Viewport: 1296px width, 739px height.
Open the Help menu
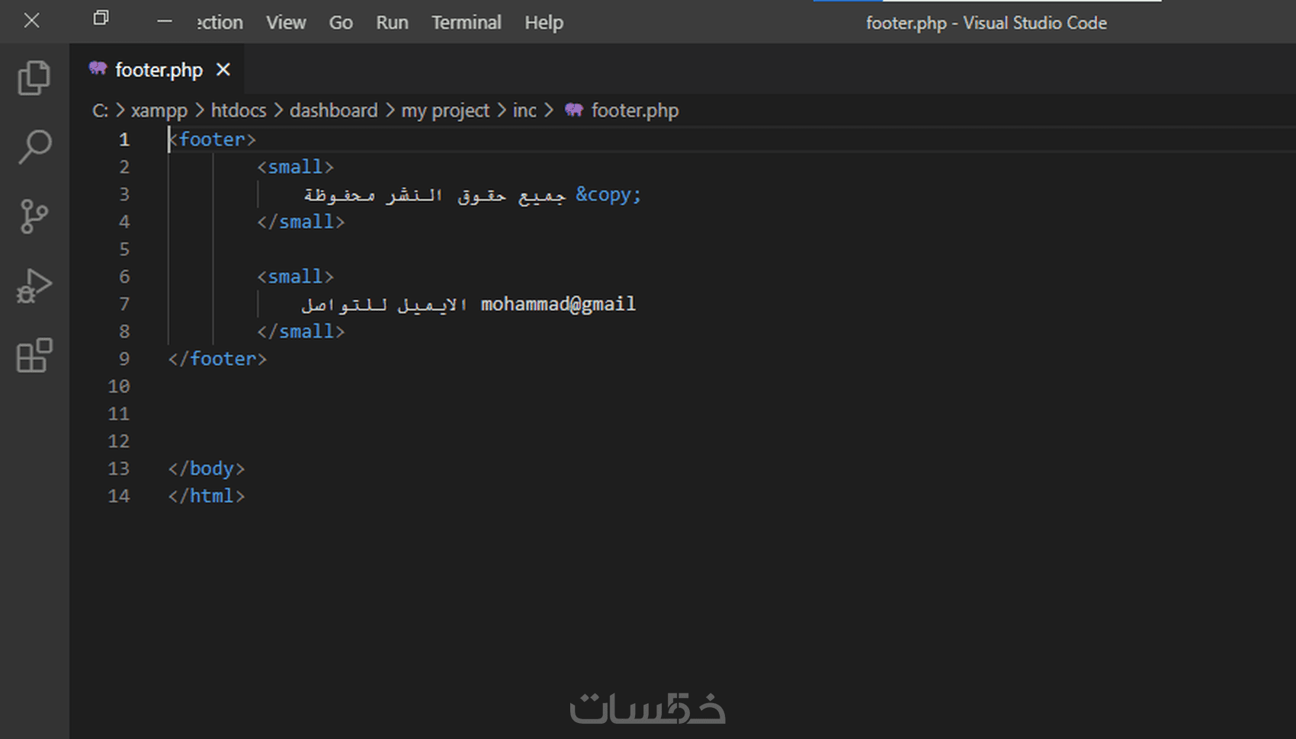click(x=543, y=22)
